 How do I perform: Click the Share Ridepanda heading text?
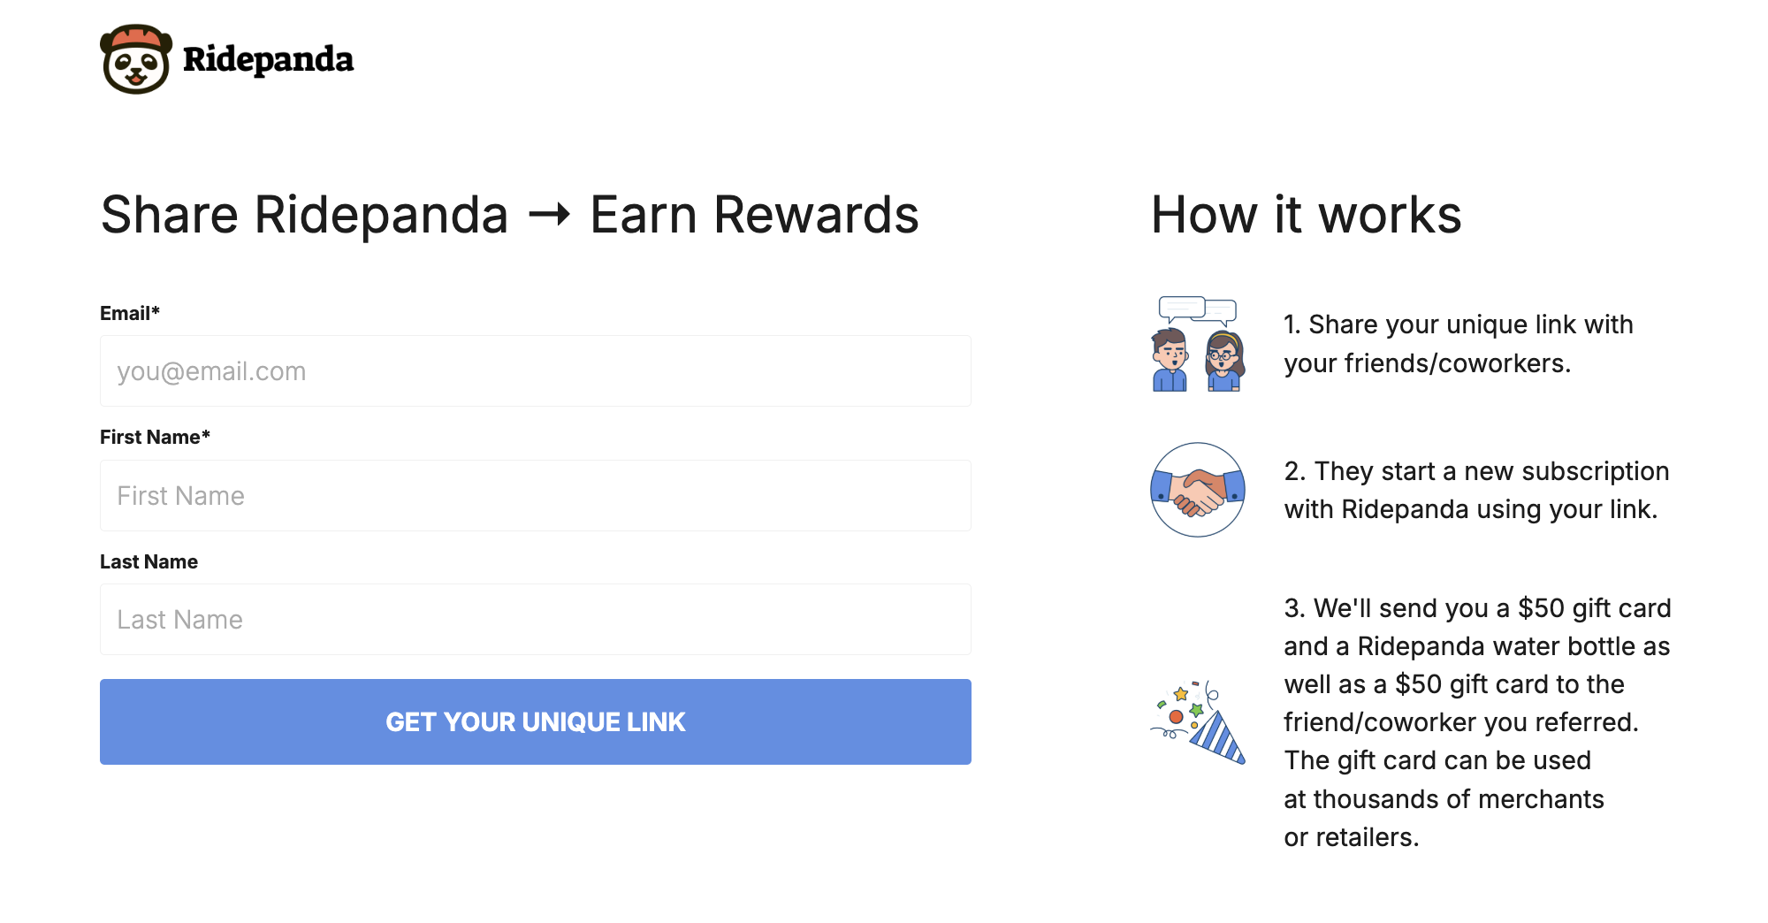click(304, 215)
